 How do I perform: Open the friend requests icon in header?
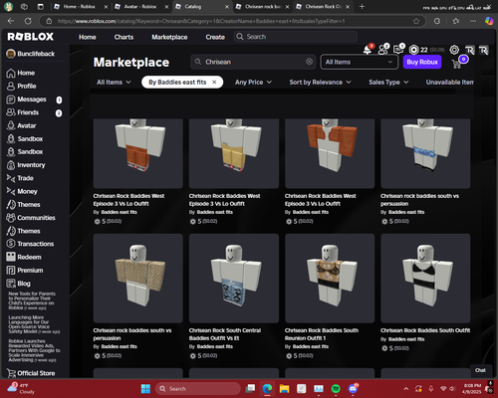383,50
